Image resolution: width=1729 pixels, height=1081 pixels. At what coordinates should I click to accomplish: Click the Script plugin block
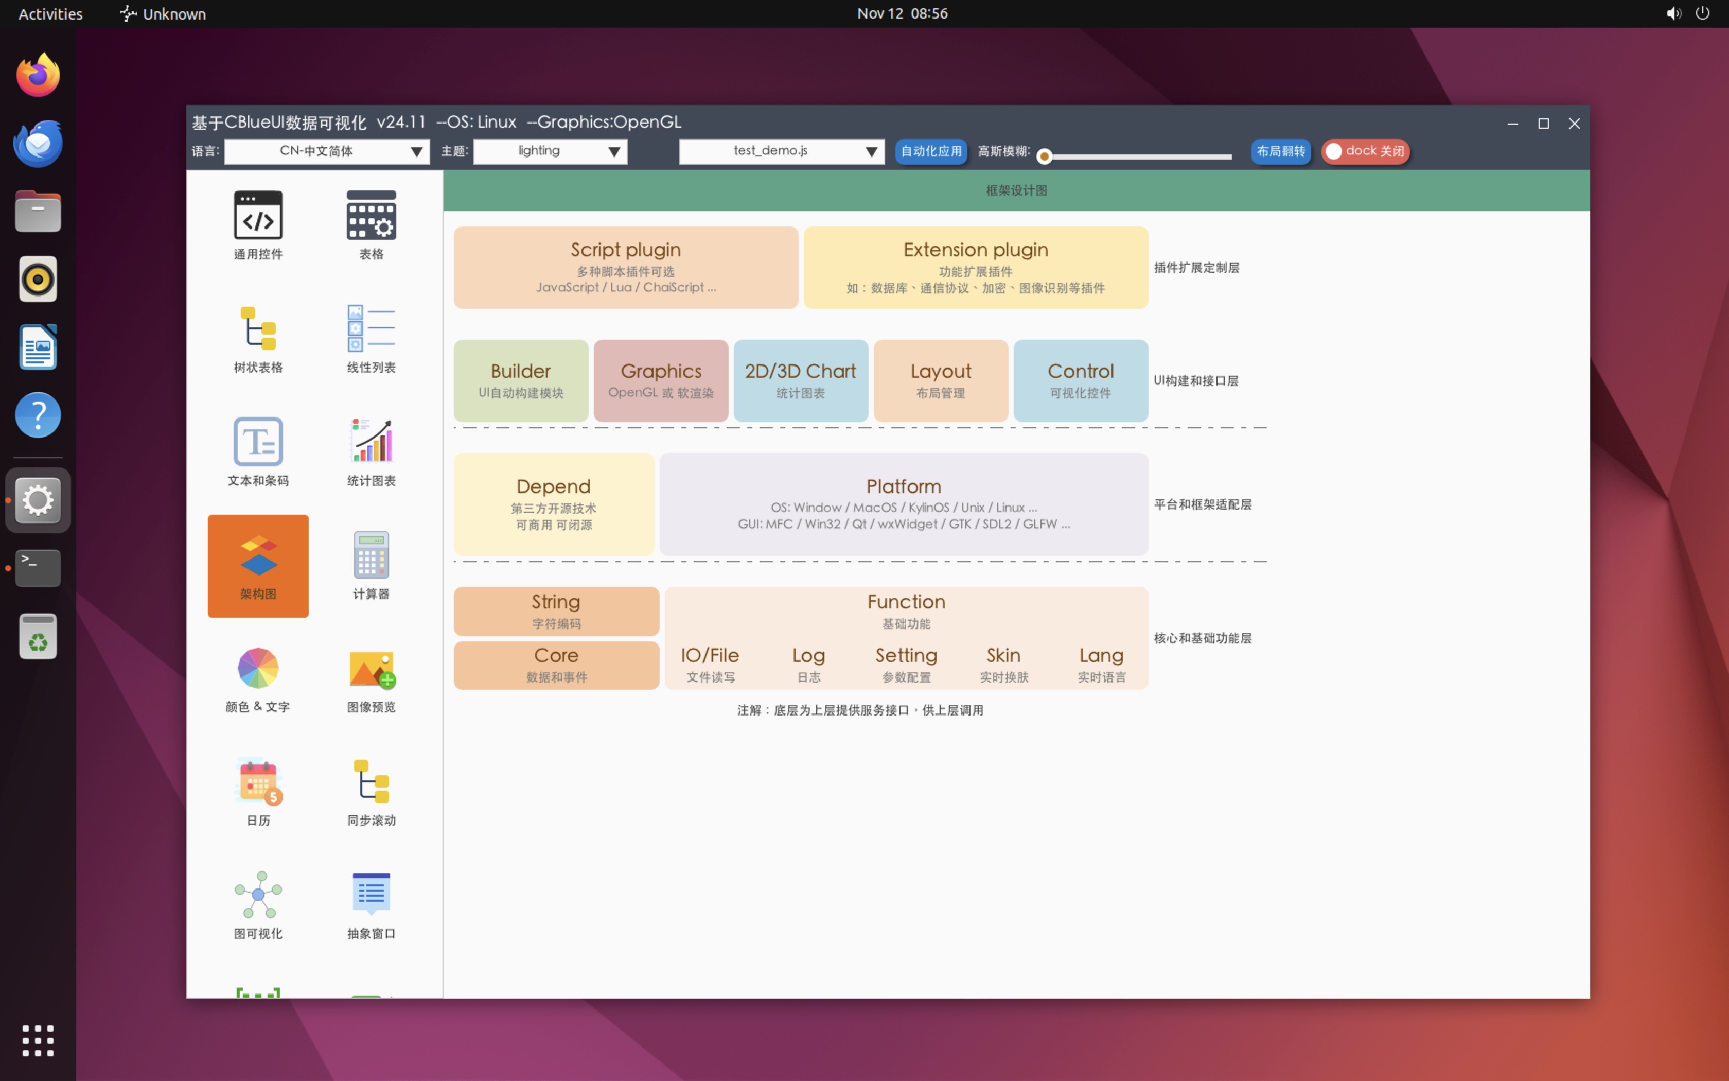pyautogui.click(x=625, y=267)
